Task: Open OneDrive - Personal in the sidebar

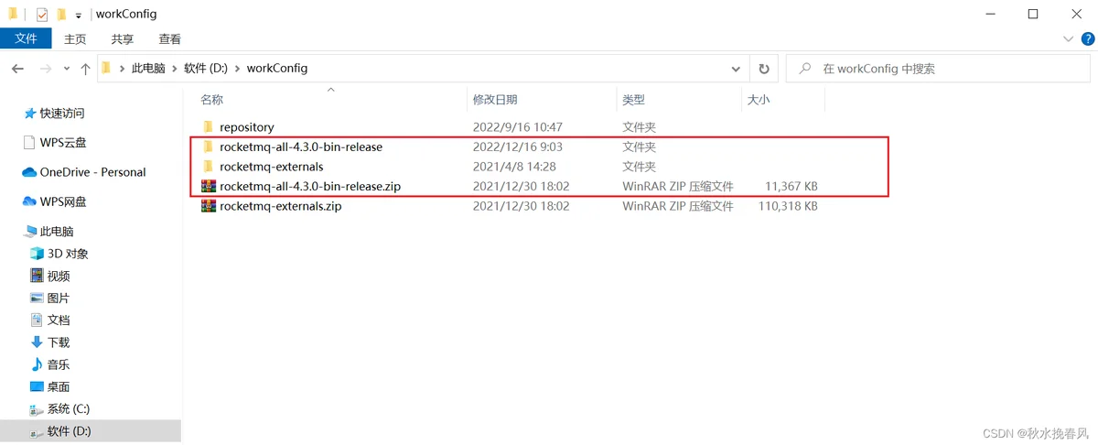Action: click(x=91, y=172)
